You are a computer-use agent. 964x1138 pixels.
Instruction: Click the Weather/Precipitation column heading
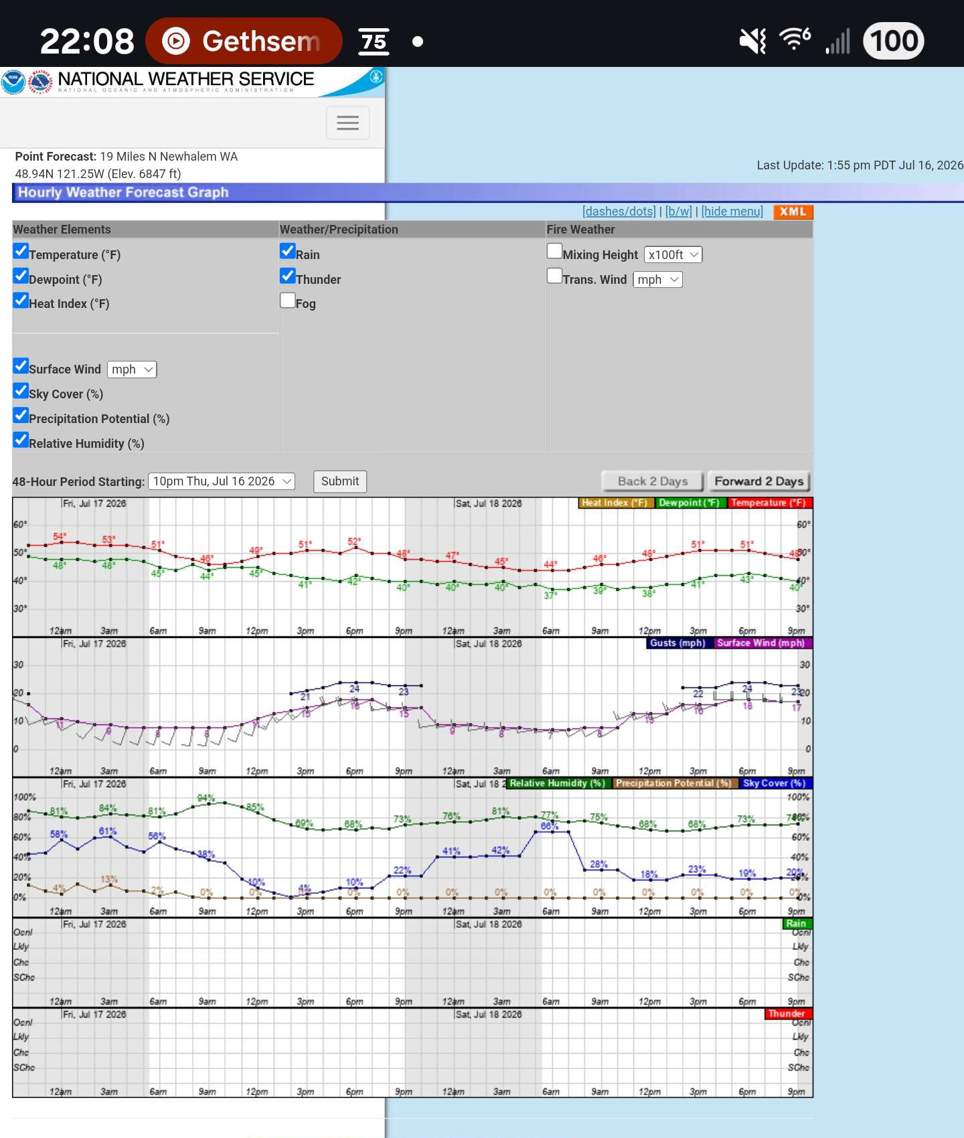pos(339,230)
